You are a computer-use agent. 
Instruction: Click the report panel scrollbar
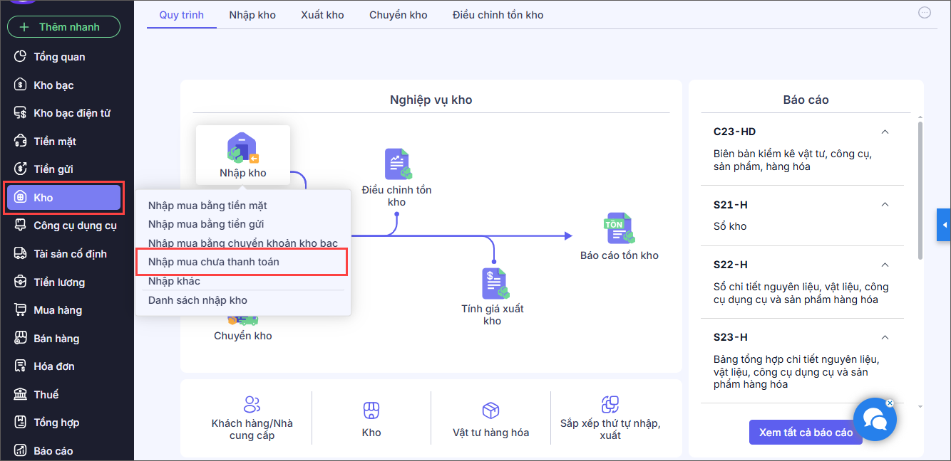[x=920, y=192]
